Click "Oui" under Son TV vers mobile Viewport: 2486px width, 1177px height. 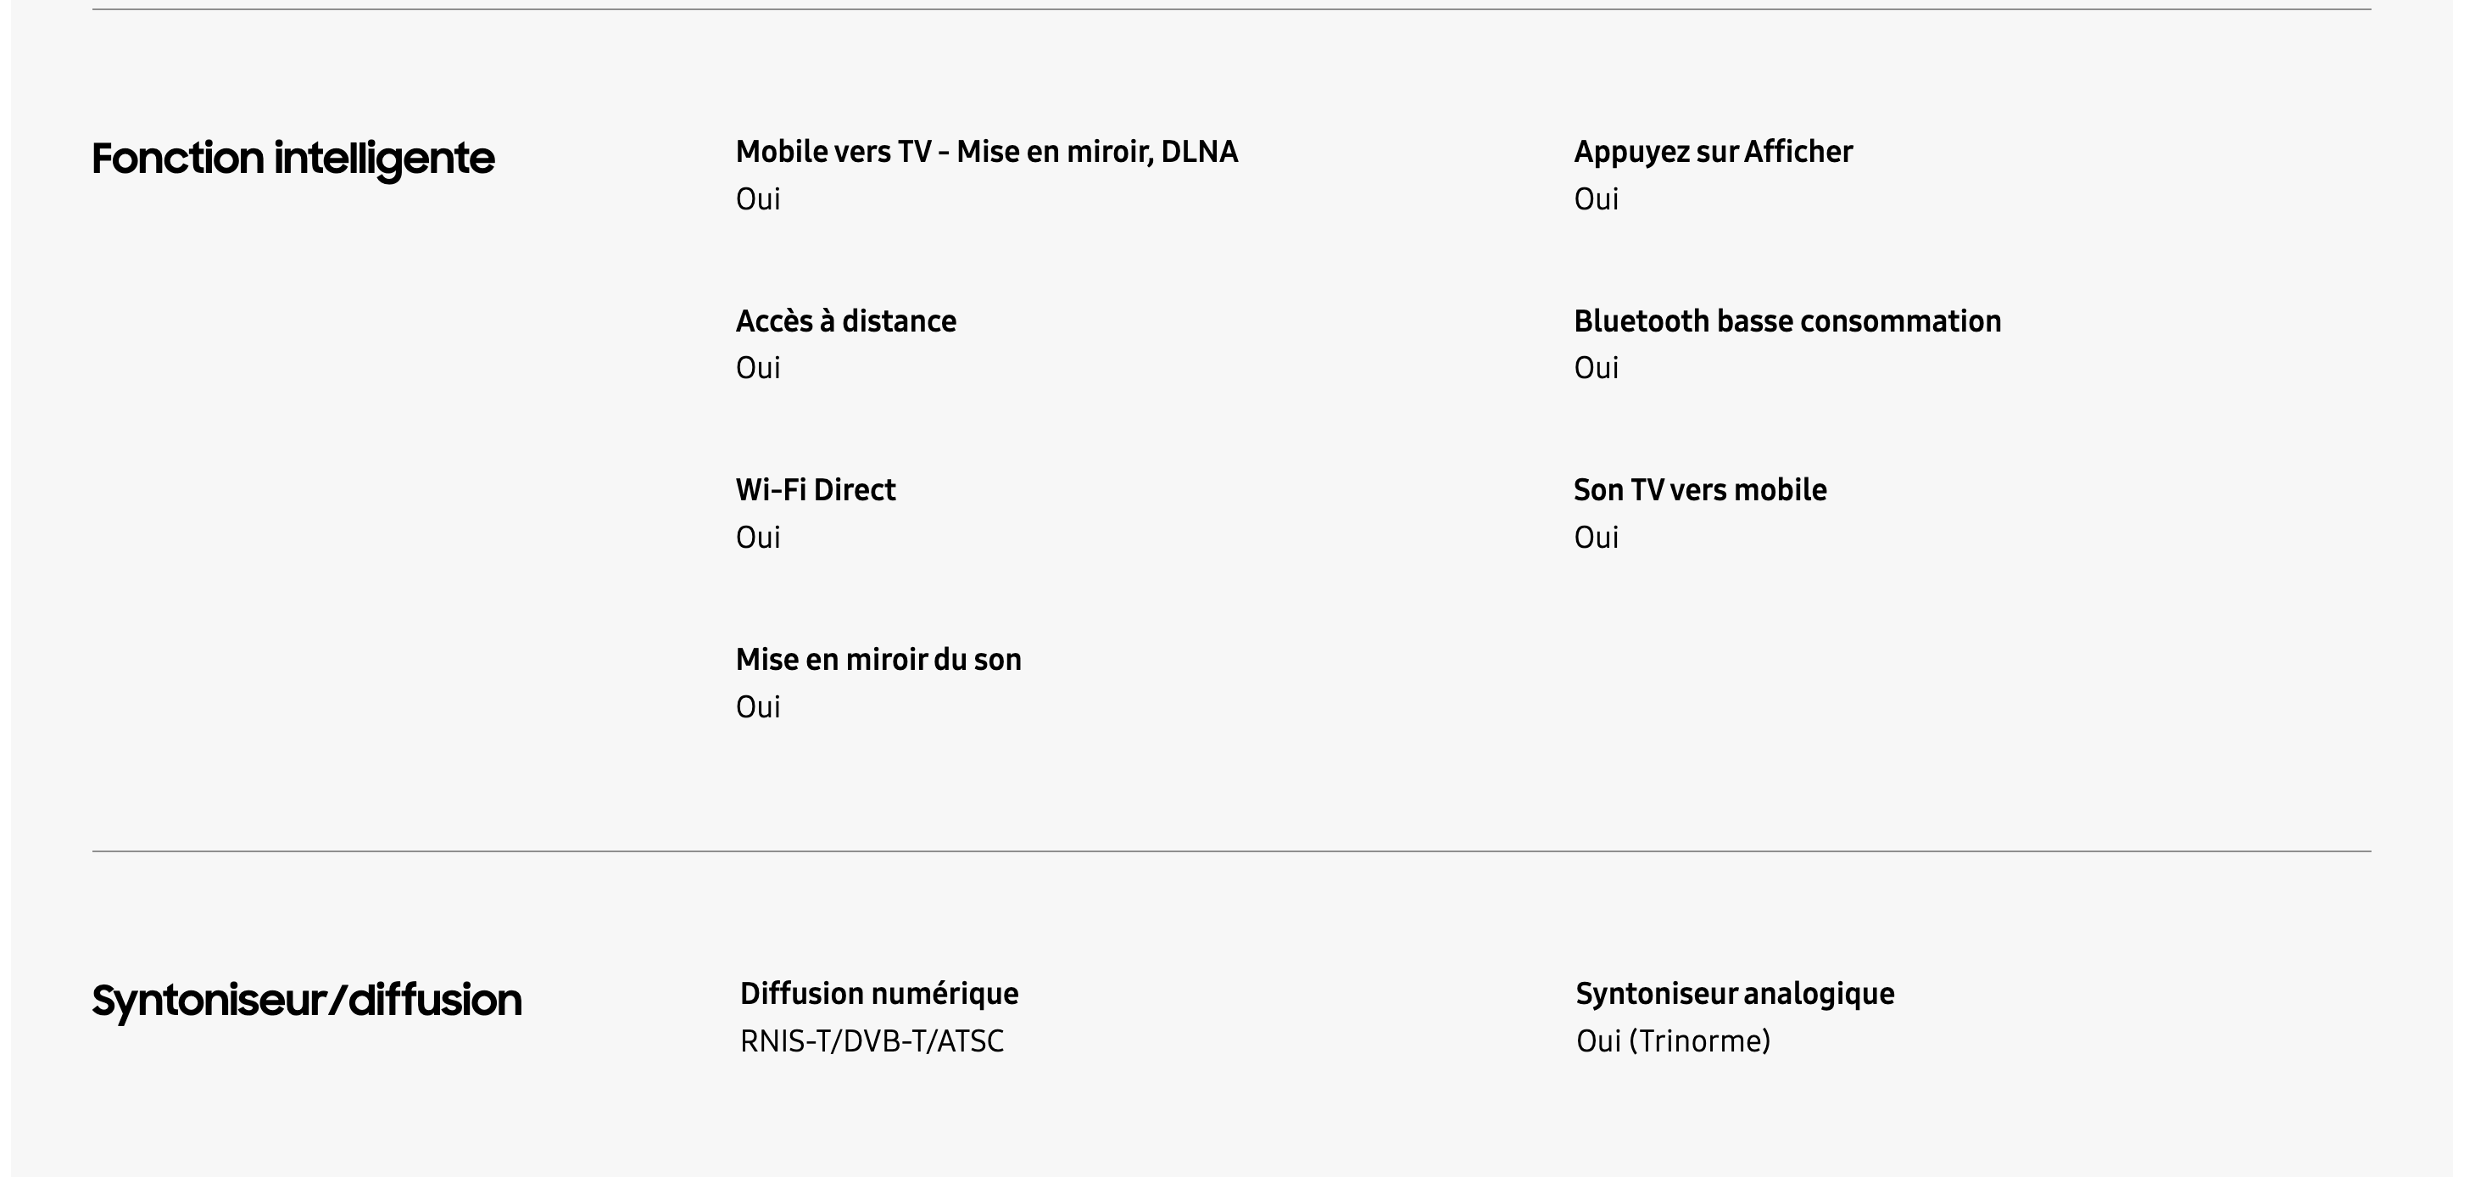(1597, 537)
